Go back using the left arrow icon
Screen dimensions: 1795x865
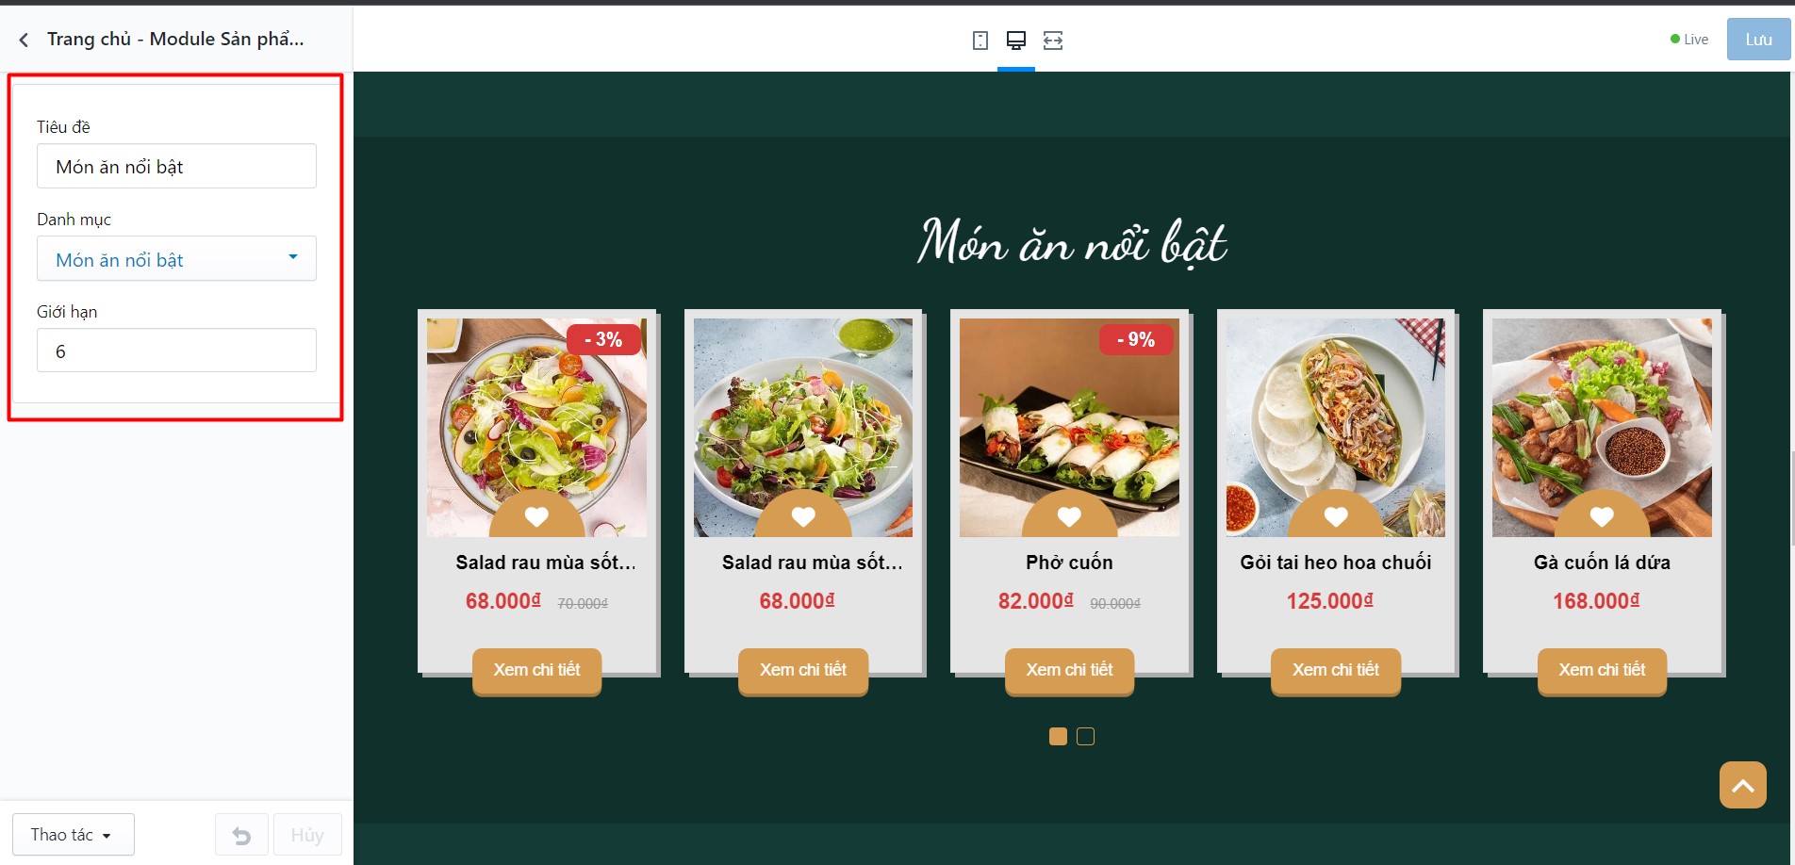[24, 40]
